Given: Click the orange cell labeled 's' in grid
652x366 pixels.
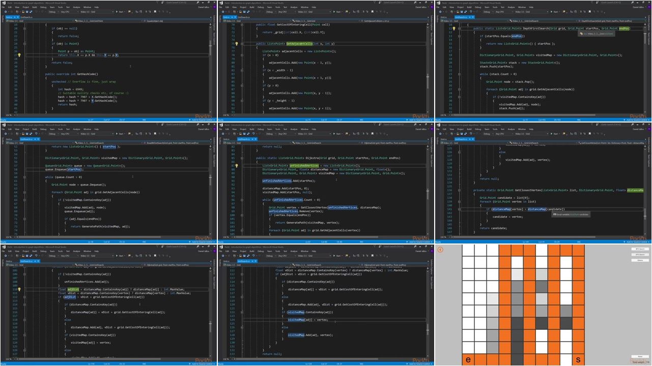Looking at the screenshot, I should 578,360.
